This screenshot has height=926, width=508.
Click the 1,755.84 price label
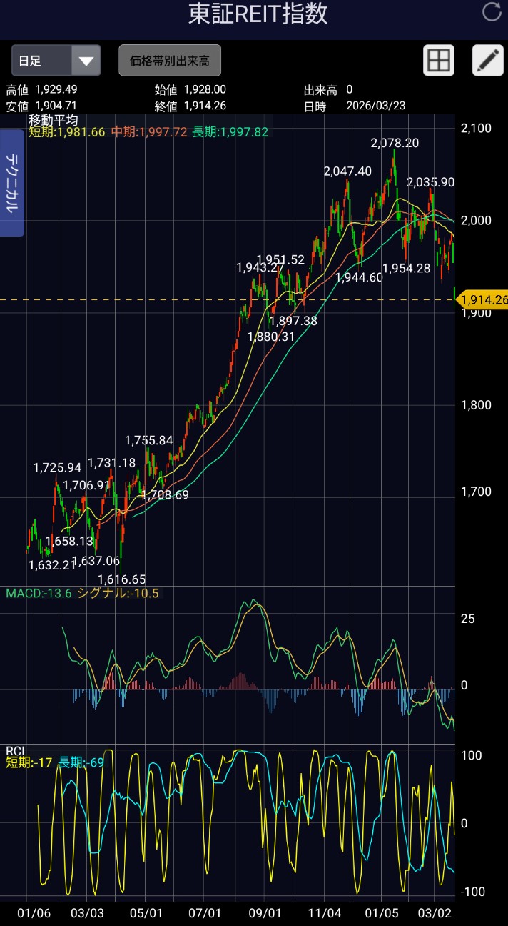point(149,440)
